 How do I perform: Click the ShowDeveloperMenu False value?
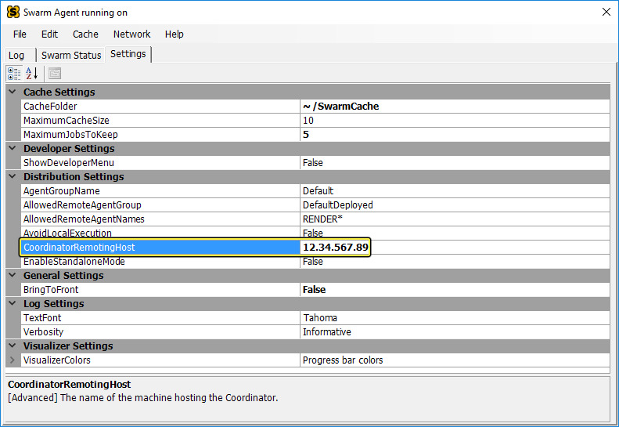pos(455,163)
